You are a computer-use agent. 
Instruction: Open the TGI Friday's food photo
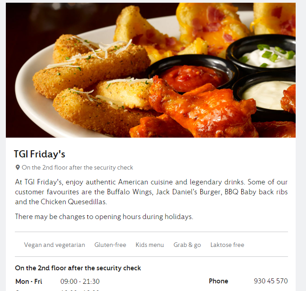pos(151,70)
